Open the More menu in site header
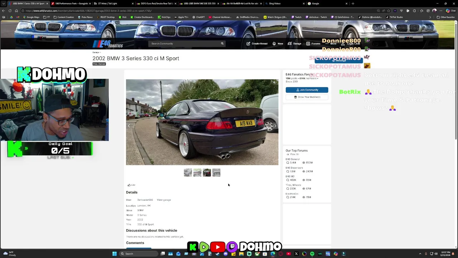 pyautogui.click(x=331, y=43)
